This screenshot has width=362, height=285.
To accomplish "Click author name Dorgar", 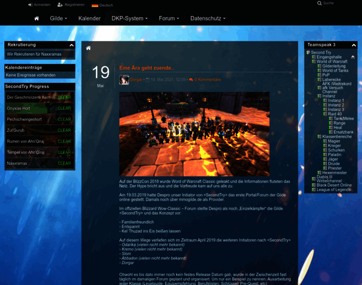I will point(136,80).
